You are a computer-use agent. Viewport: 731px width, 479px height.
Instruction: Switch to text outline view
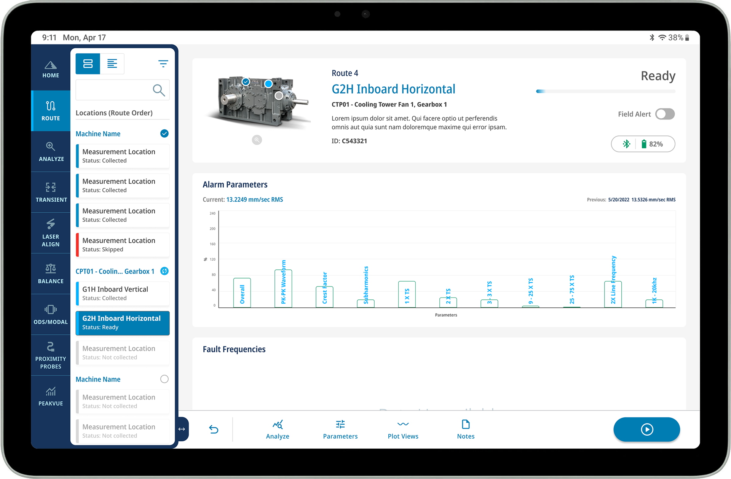(112, 64)
